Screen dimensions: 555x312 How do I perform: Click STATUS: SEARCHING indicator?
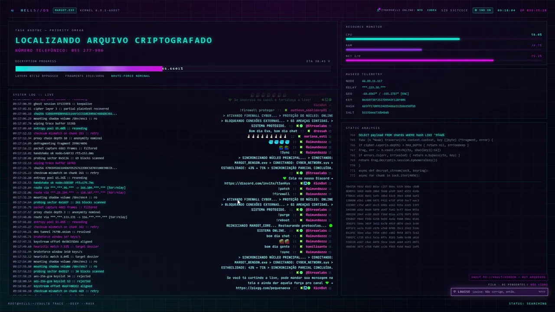(528, 303)
